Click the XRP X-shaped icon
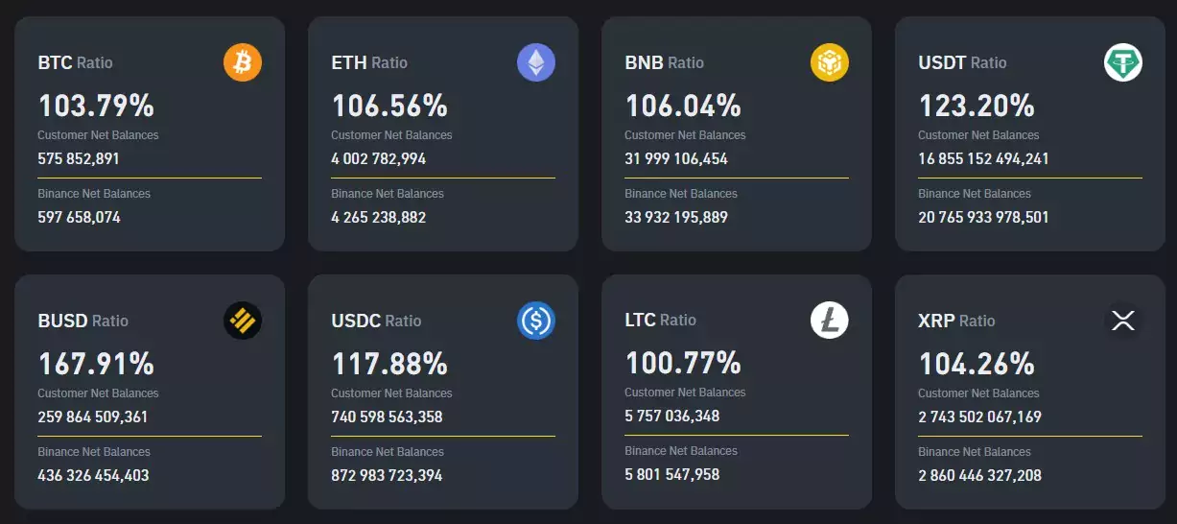1177x524 pixels. pyautogui.click(x=1123, y=321)
